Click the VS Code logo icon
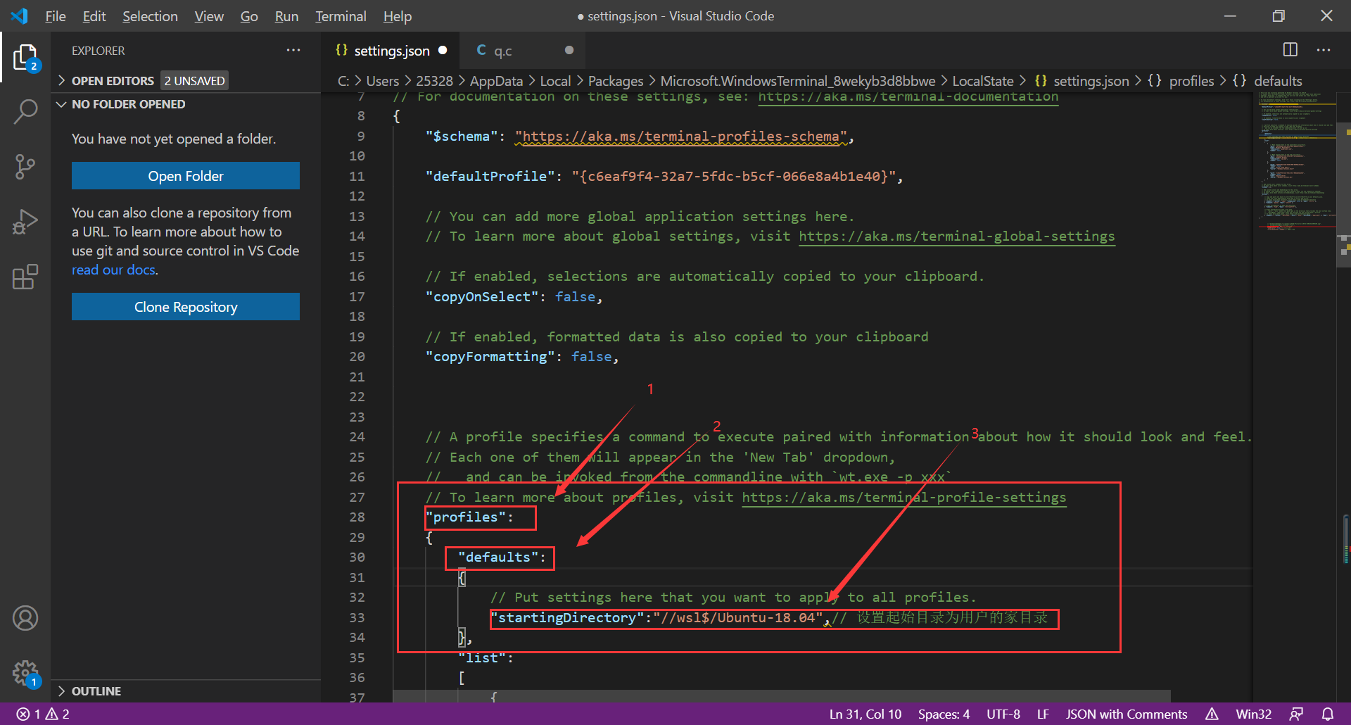This screenshot has width=1351, height=725. tap(20, 15)
